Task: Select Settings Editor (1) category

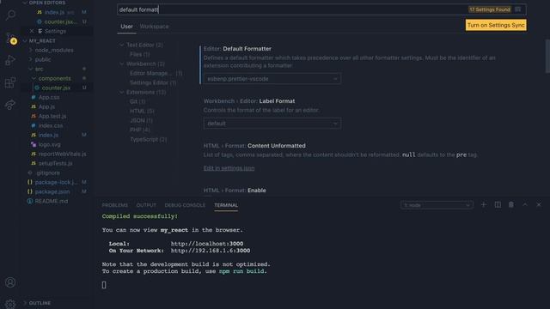Action: coord(153,82)
